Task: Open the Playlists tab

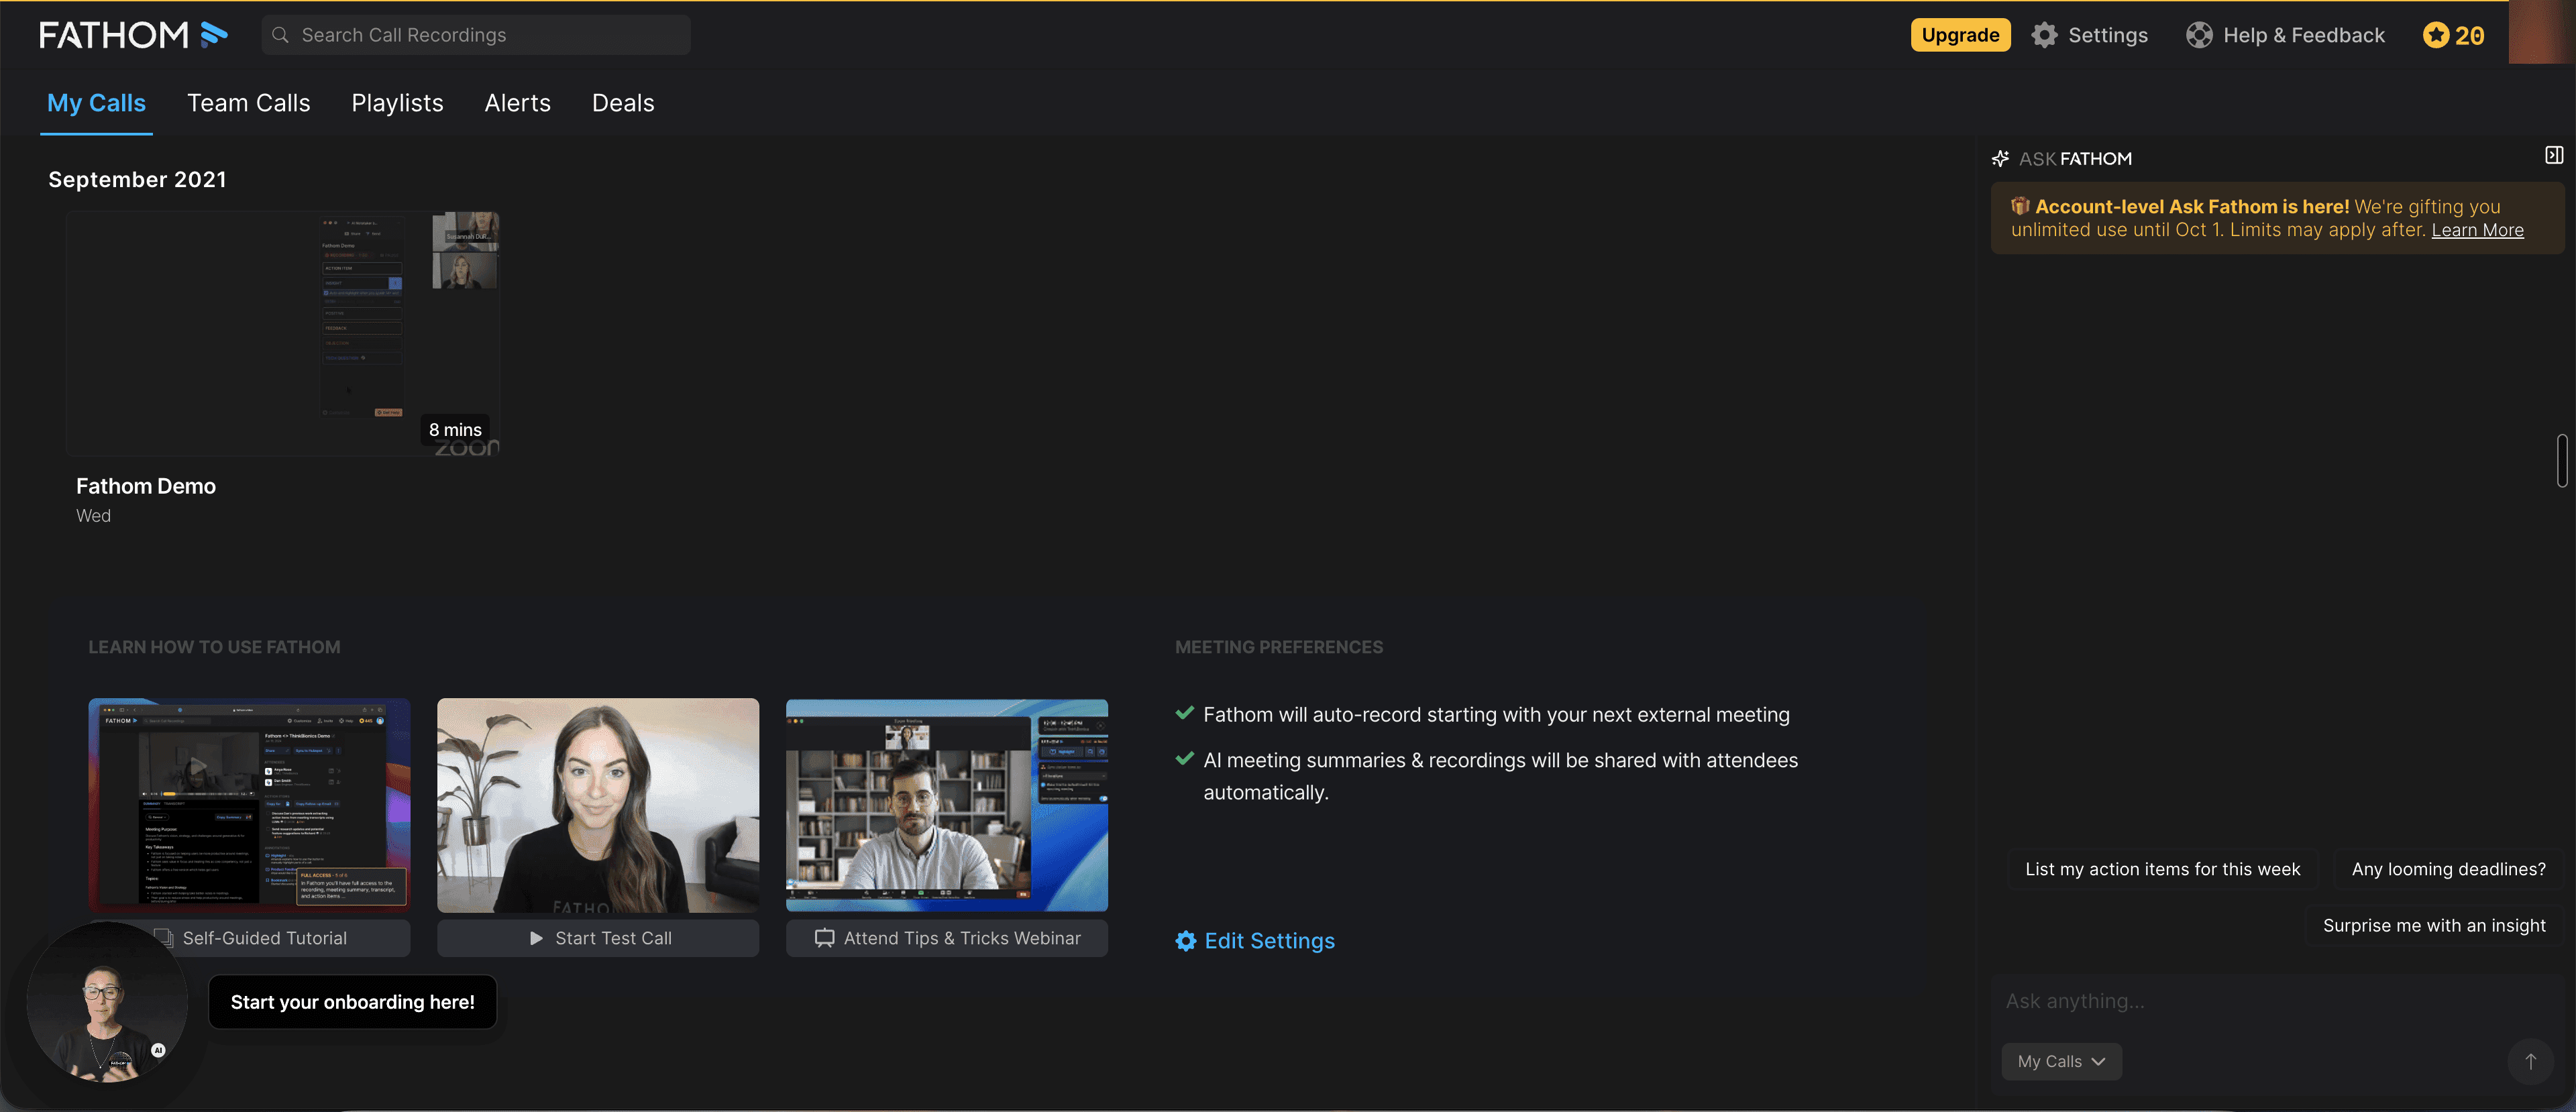Action: (397, 103)
